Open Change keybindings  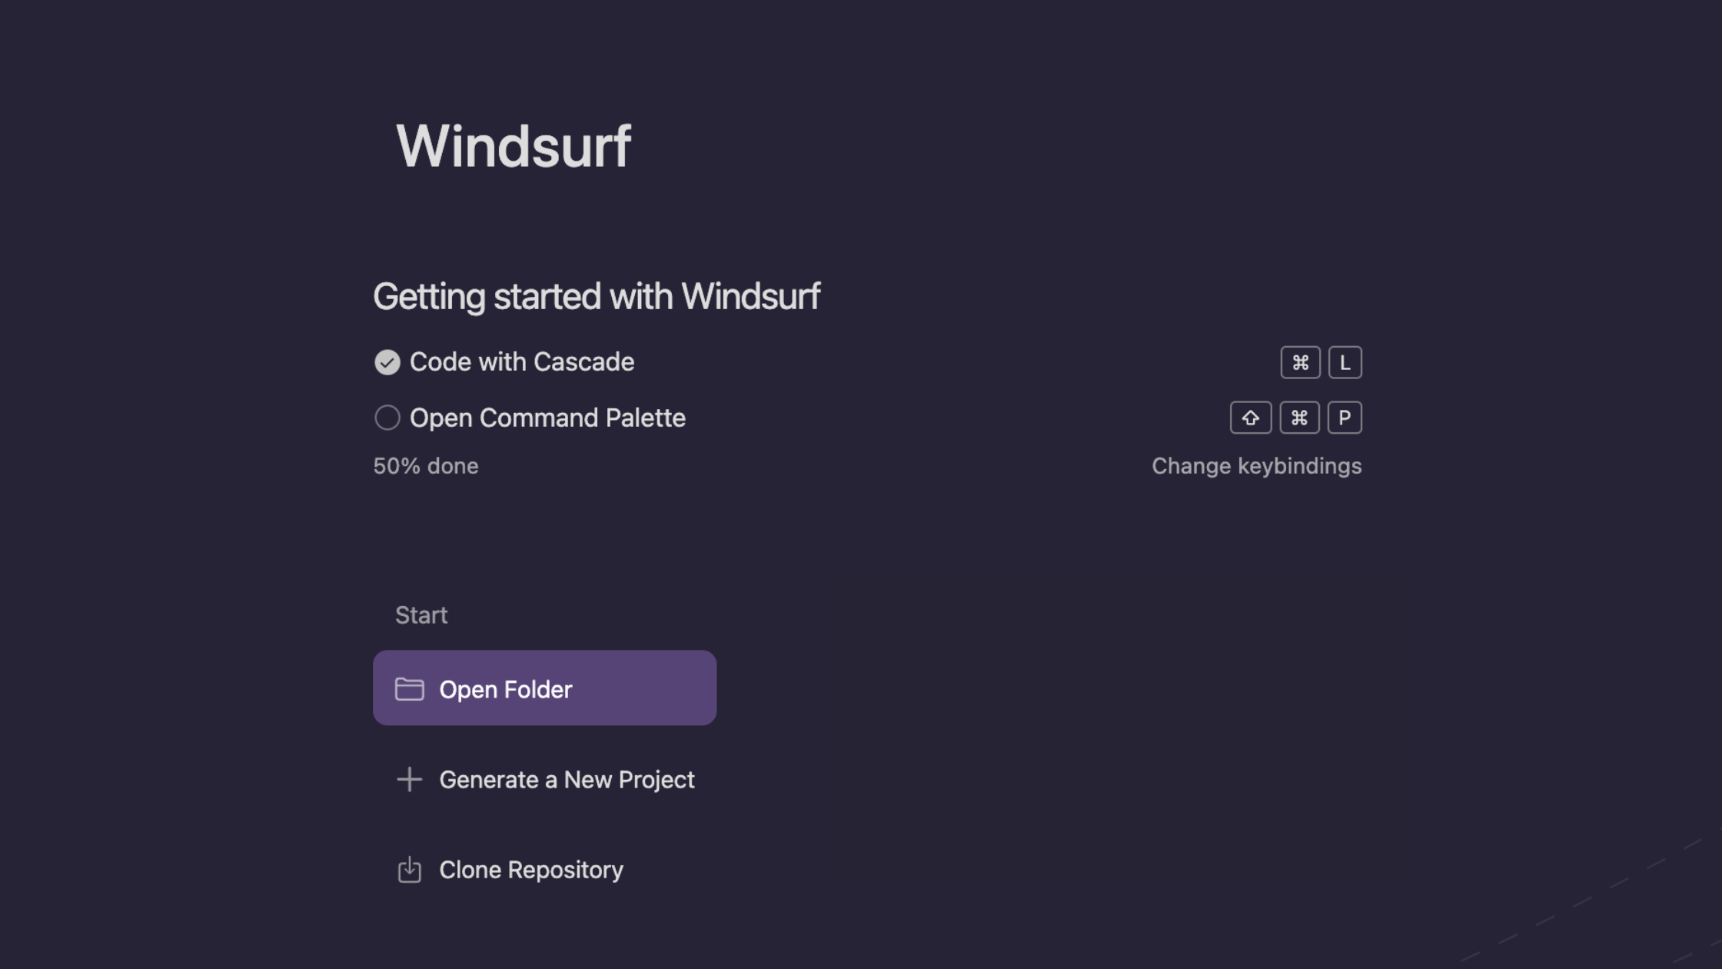coord(1256,465)
